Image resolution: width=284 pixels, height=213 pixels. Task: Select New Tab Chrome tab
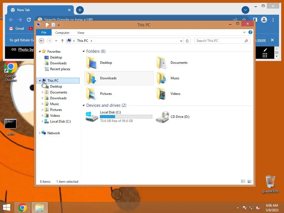[40, 10]
